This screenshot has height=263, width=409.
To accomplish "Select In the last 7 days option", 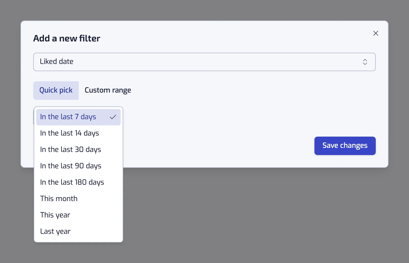I will click(78, 117).
